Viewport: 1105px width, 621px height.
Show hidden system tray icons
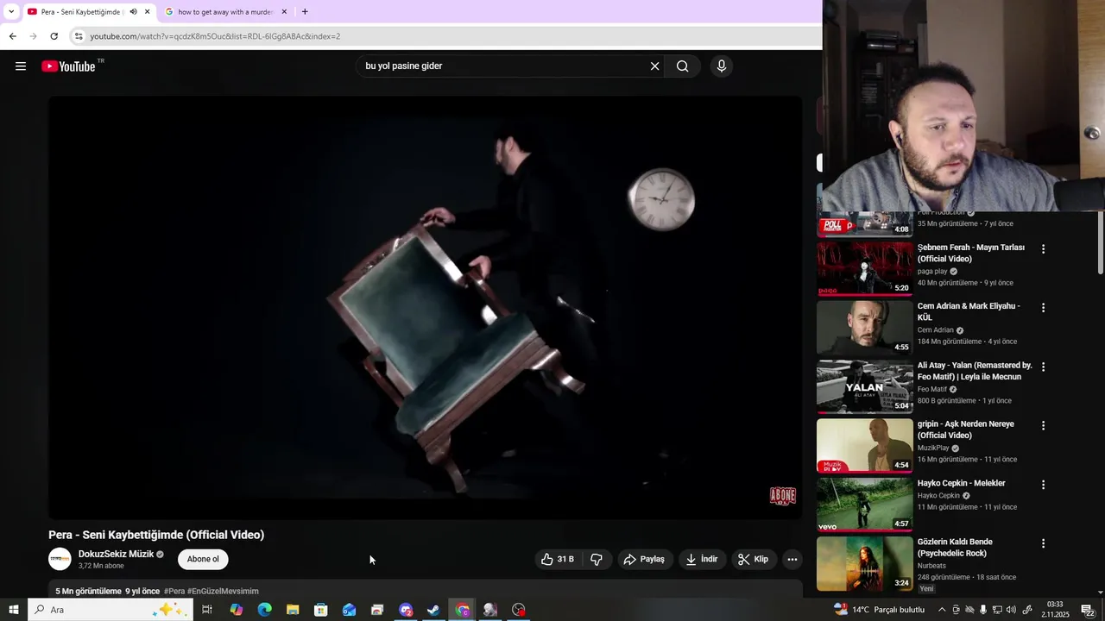pyautogui.click(x=941, y=610)
